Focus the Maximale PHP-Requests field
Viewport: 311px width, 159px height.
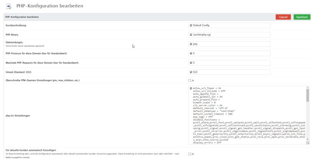click(x=229, y=63)
